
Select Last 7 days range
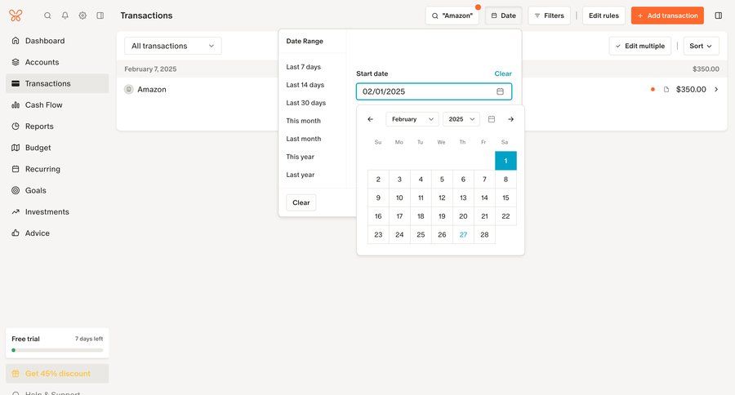(303, 67)
